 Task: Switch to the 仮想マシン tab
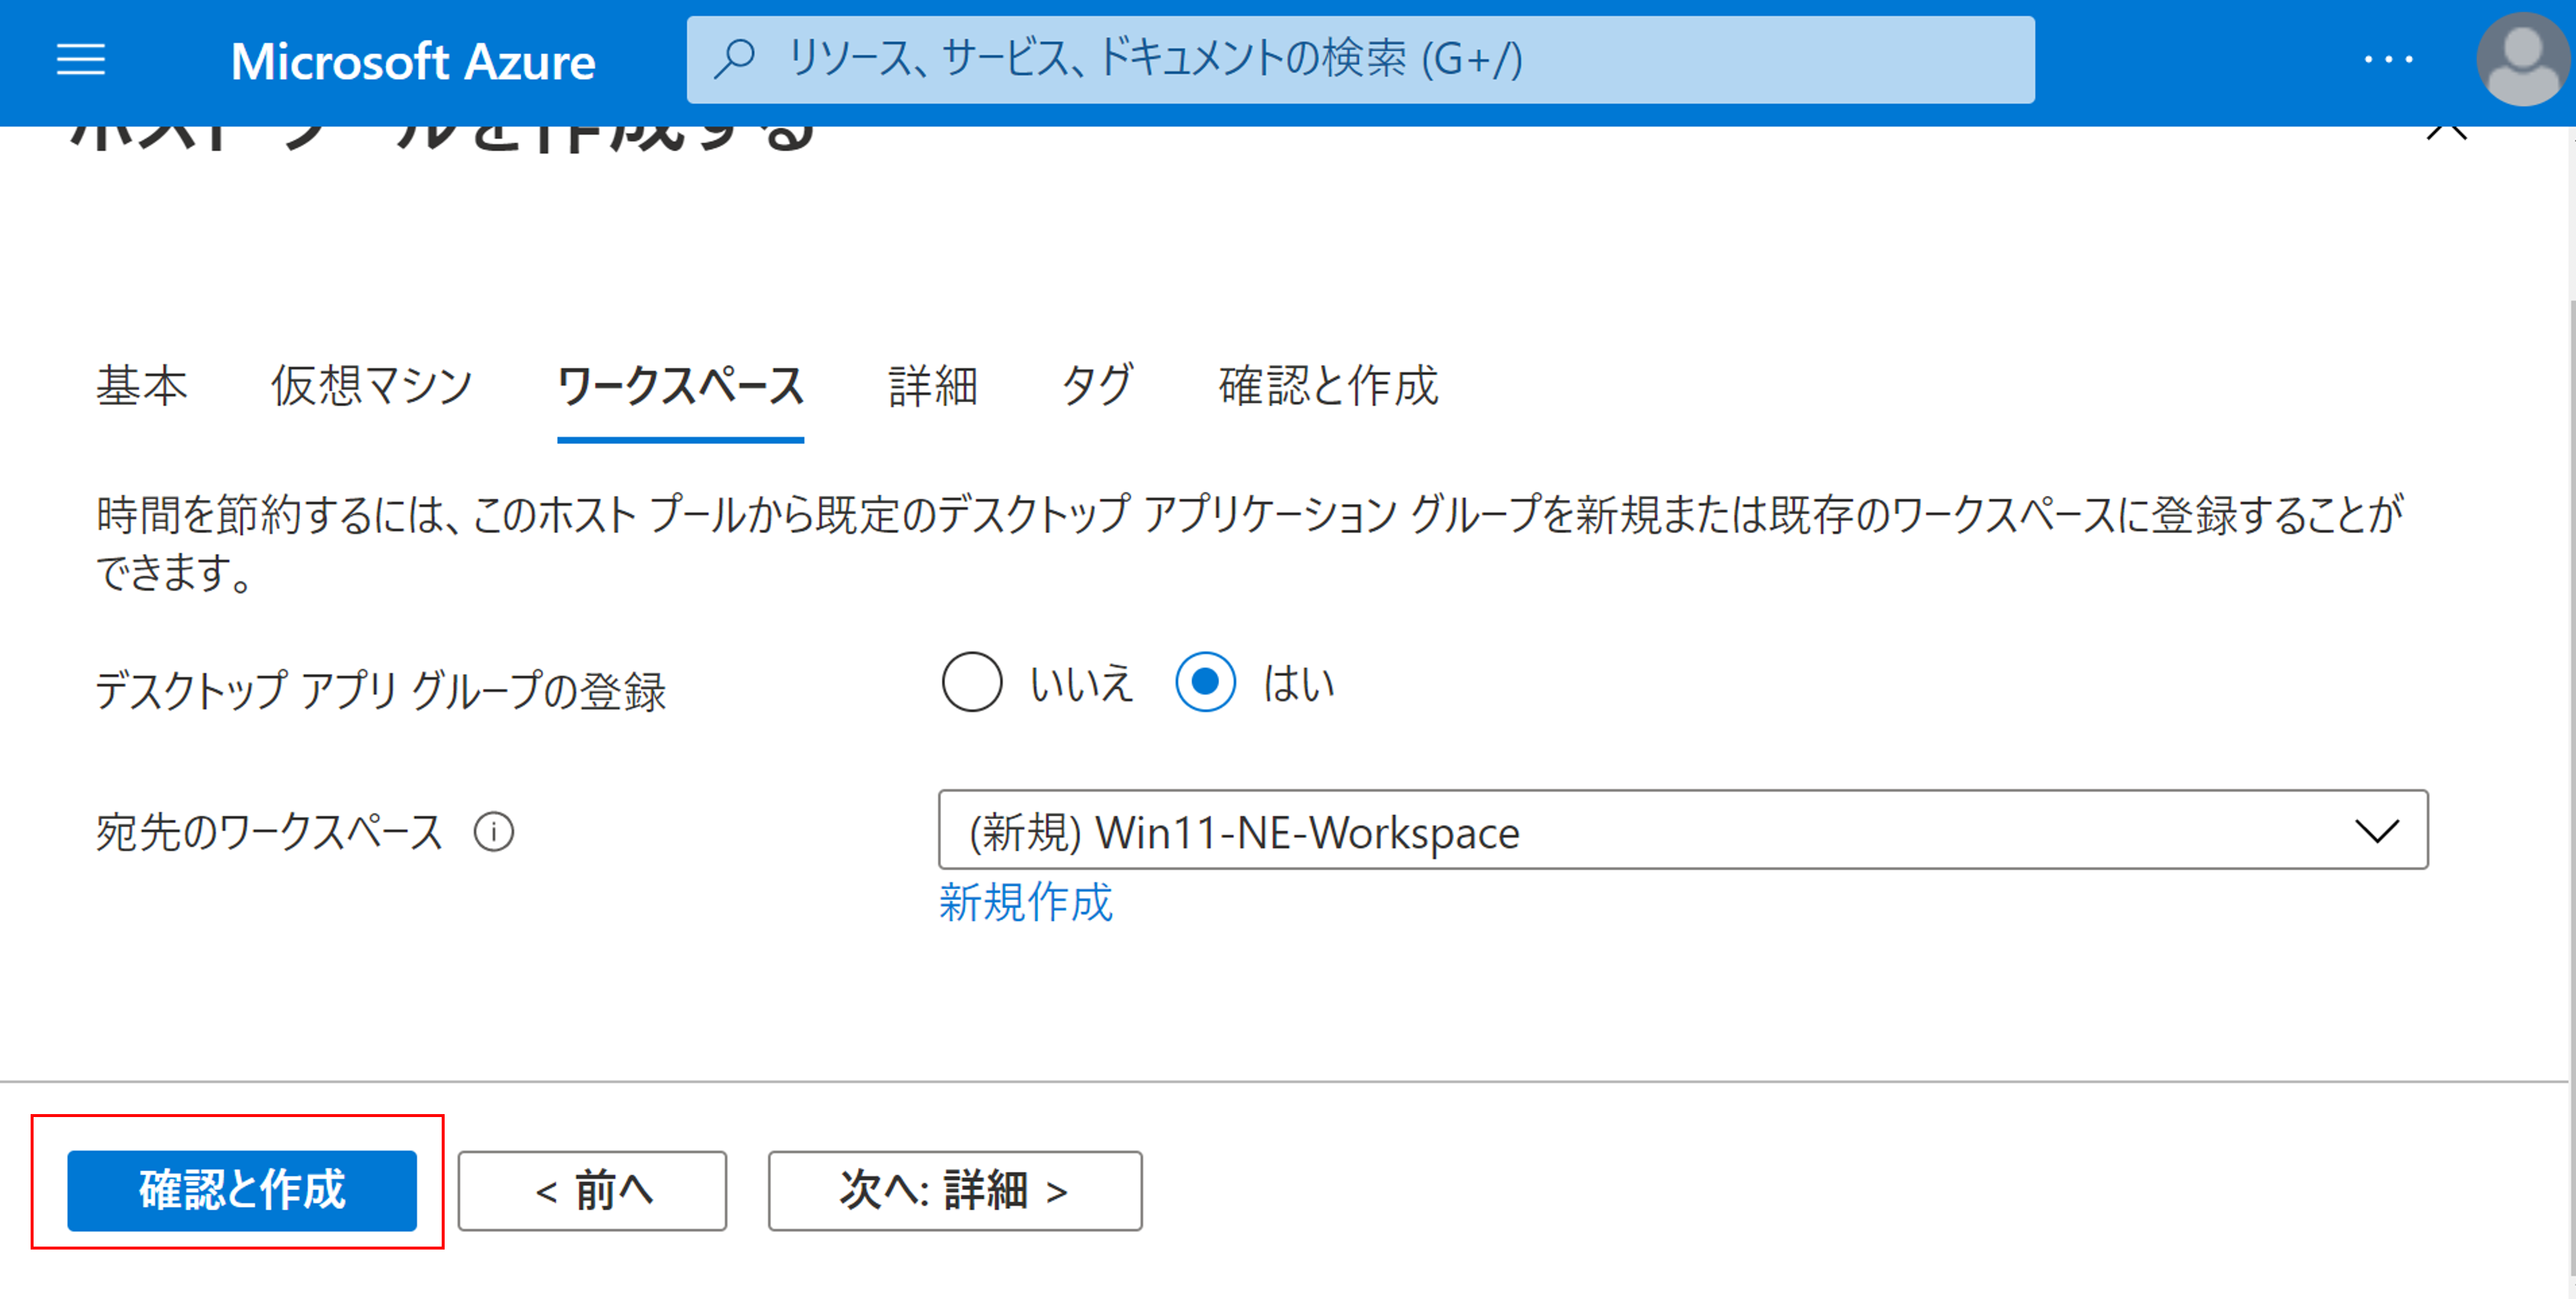[x=371, y=386]
